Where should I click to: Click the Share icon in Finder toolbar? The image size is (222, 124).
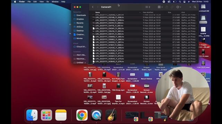[167, 7]
